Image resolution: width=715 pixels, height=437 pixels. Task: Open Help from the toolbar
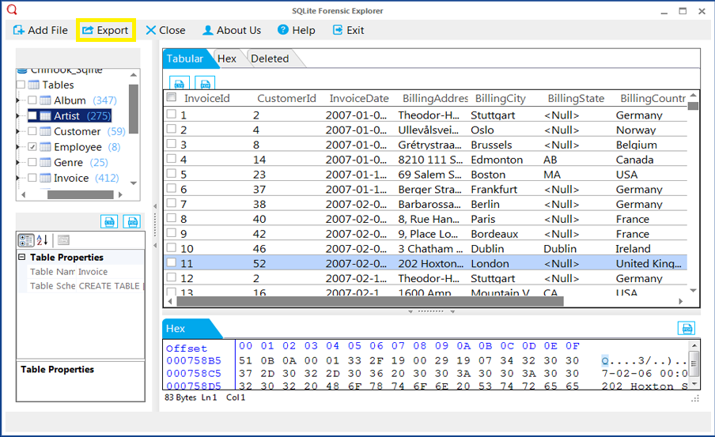[297, 30]
